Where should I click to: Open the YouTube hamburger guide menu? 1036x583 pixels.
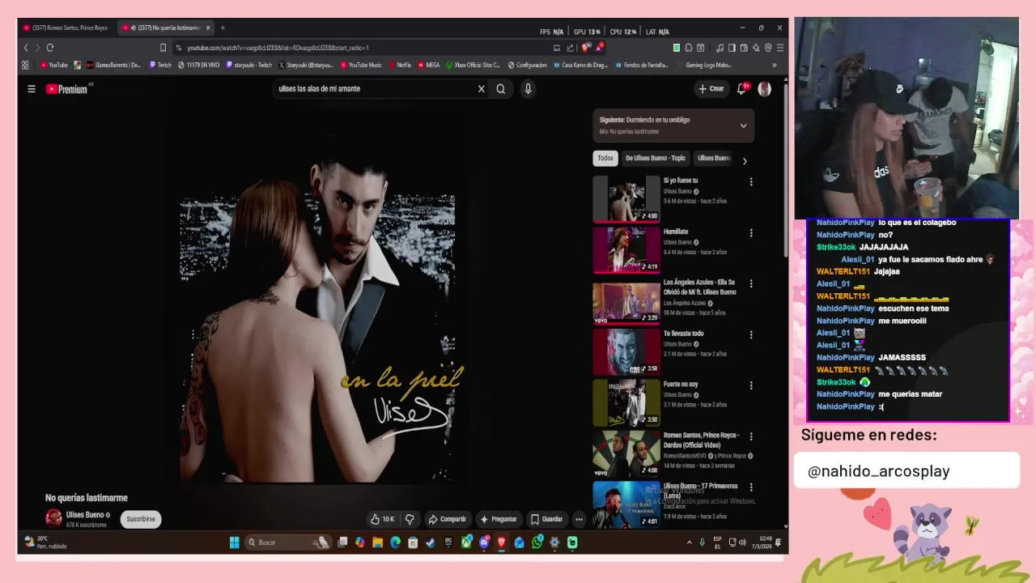pyautogui.click(x=32, y=89)
